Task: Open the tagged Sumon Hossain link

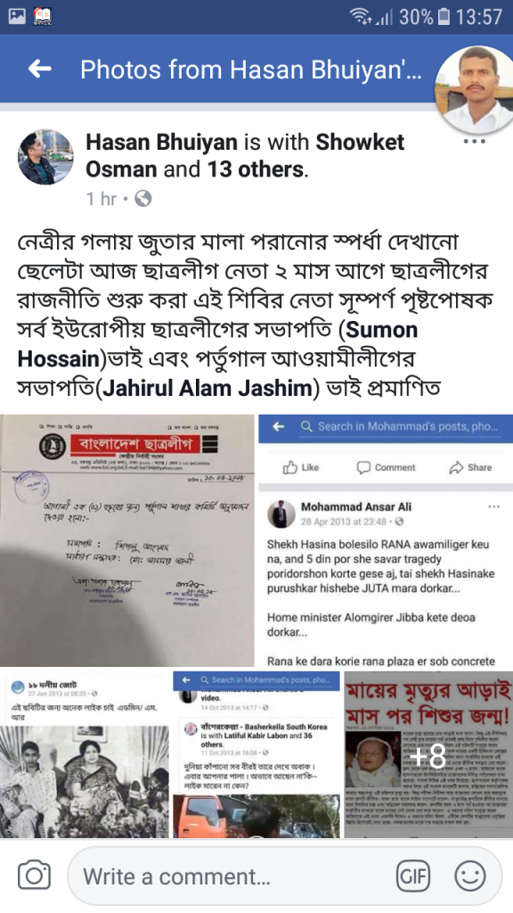Action: (217, 343)
